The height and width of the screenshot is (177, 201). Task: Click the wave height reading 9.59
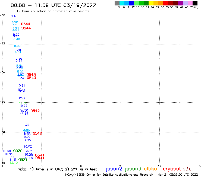18,50
